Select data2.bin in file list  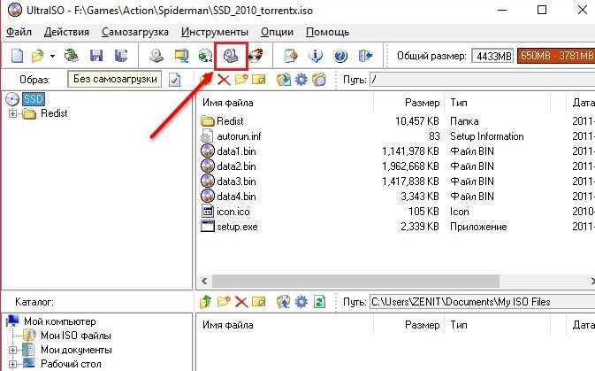236,166
